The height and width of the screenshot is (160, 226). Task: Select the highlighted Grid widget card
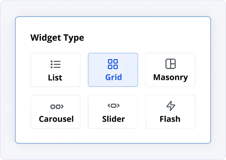(113, 70)
